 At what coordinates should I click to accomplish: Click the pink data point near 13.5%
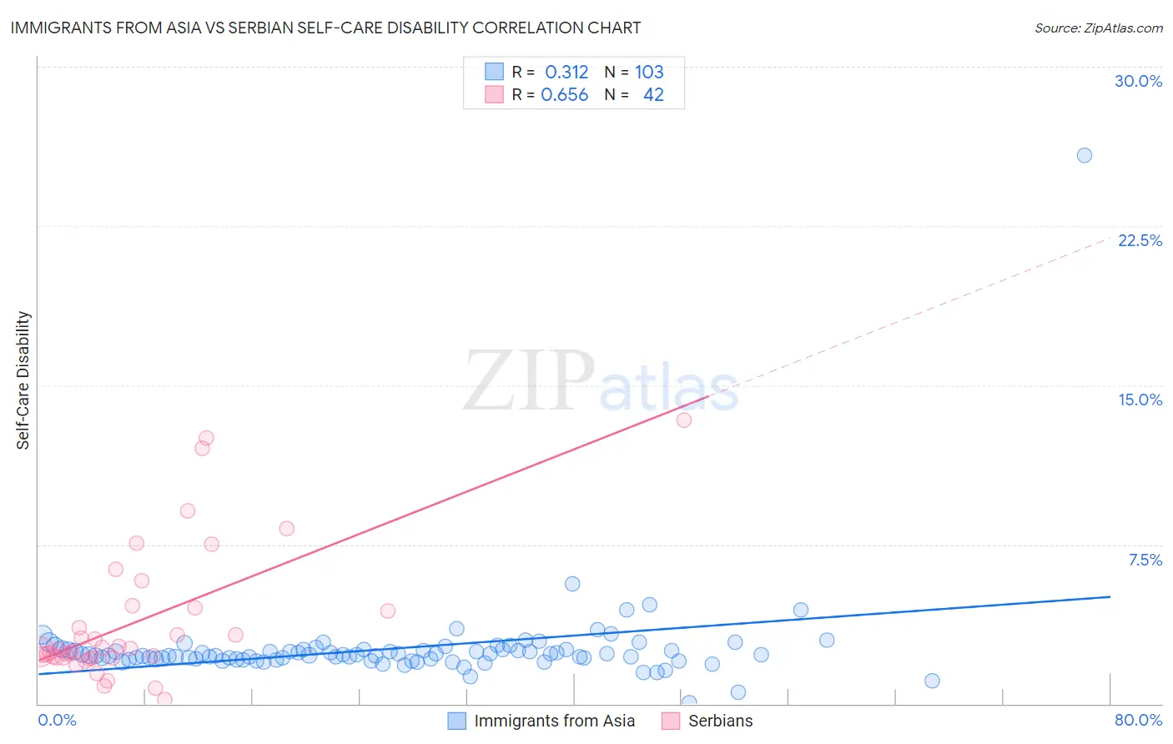click(x=684, y=420)
